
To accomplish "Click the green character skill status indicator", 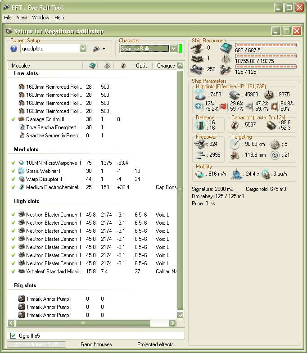I will pyautogui.click(x=181, y=49).
